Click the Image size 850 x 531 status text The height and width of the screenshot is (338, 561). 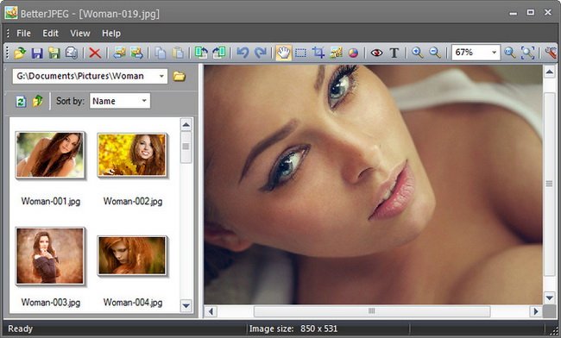tap(293, 329)
